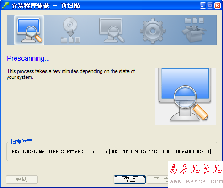The height and width of the screenshot is (188, 223).
Task: Click the window title 安装程序捕获 - 预扫描
Action: click(x=46, y=6)
